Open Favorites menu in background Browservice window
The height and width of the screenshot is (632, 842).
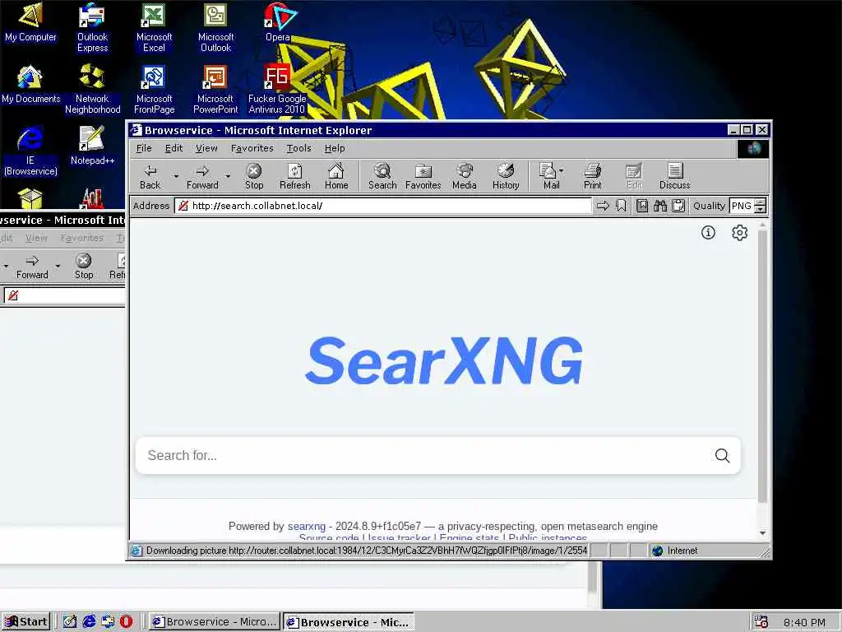(81, 238)
